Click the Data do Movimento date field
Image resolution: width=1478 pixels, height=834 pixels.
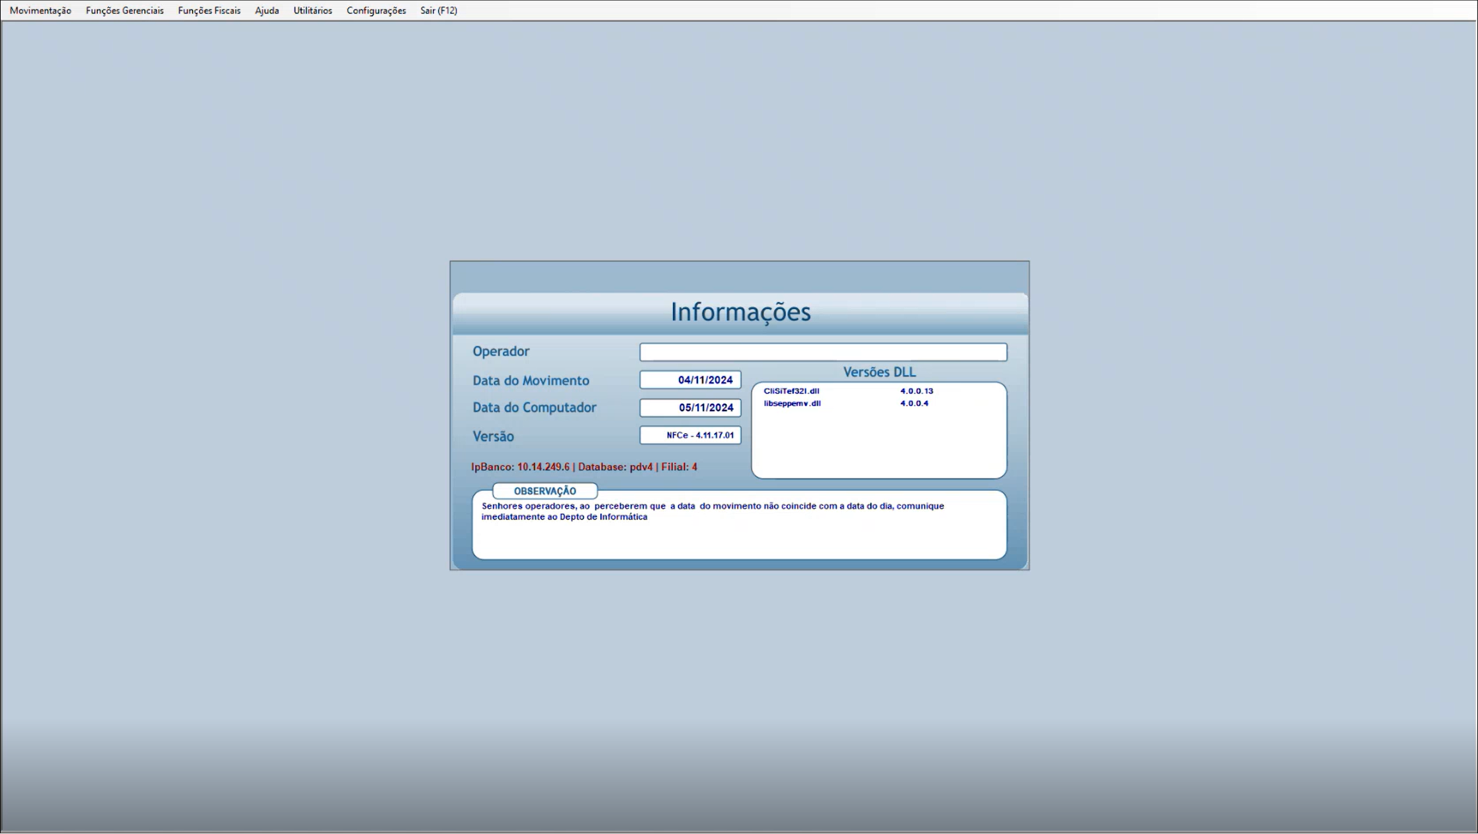690,380
